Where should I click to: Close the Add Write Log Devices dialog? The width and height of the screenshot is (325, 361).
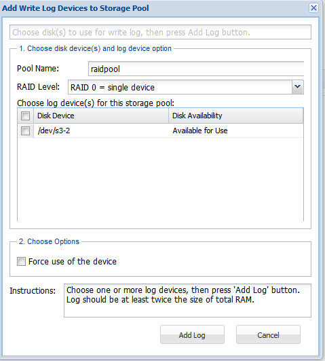coord(313,8)
